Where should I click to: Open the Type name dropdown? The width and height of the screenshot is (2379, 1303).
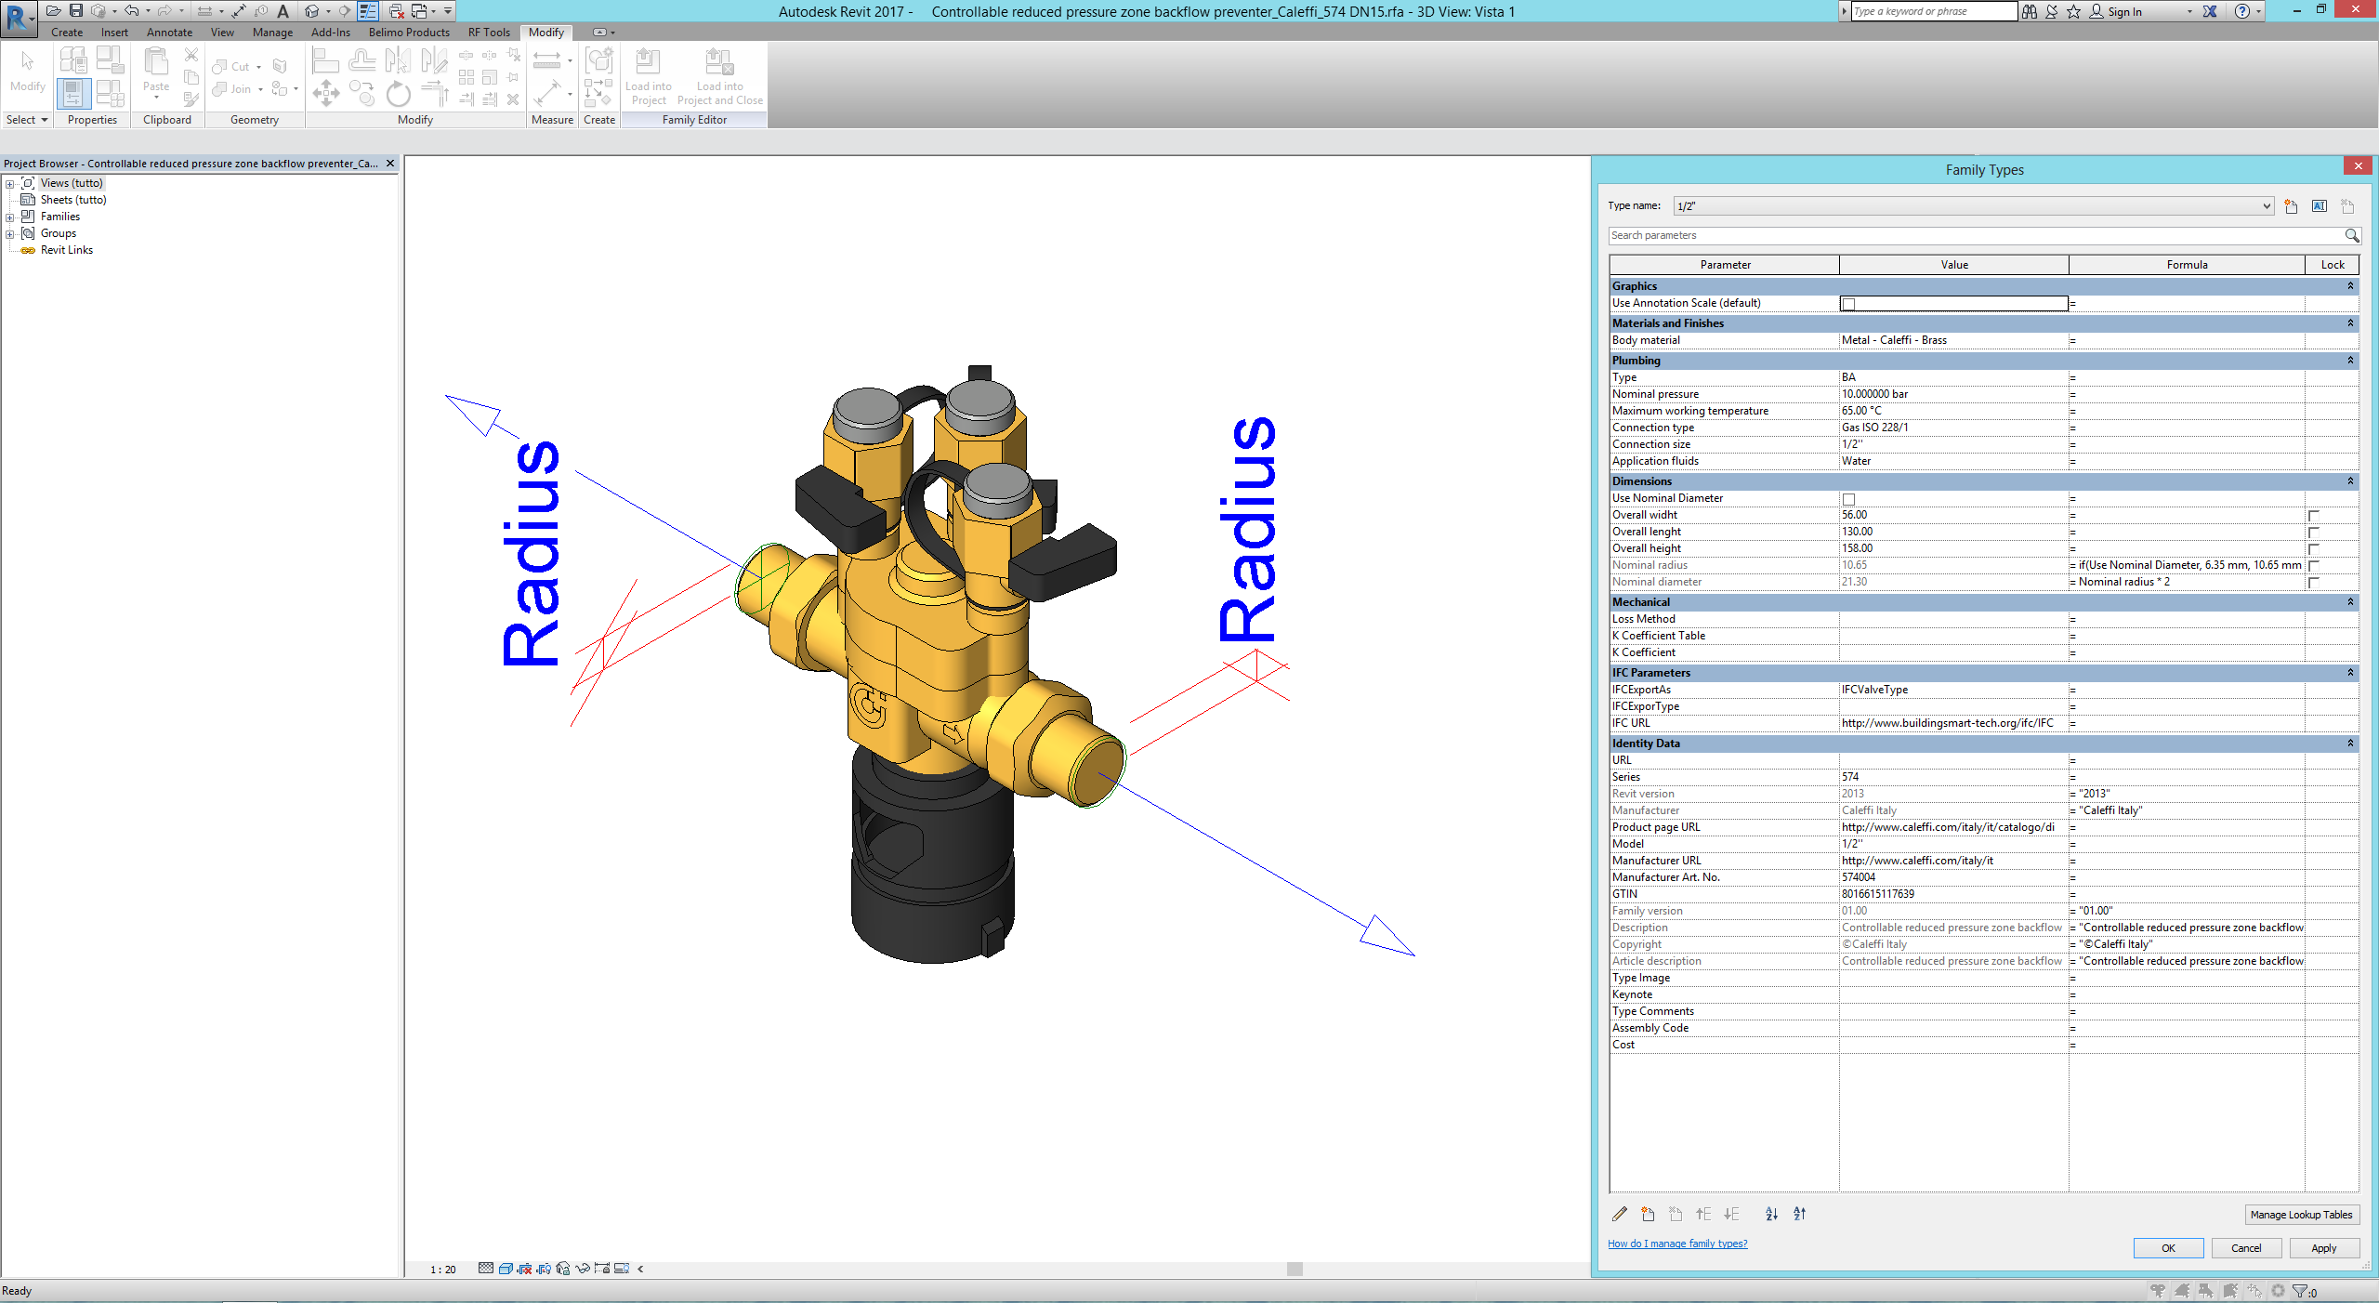pos(2267,206)
